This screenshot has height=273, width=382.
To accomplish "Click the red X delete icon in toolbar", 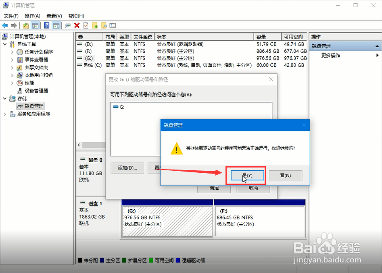I will (77, 25).
